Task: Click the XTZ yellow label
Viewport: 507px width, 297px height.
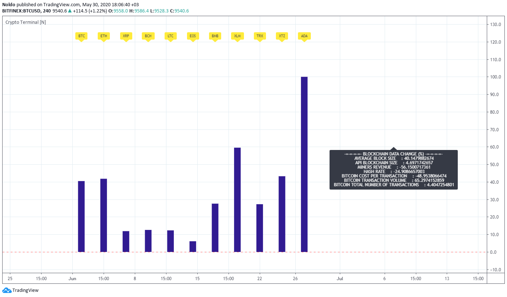Action: 282,36
